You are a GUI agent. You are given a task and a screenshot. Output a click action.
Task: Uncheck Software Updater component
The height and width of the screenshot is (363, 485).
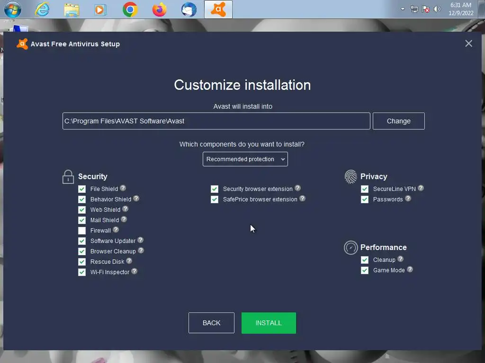82,241
